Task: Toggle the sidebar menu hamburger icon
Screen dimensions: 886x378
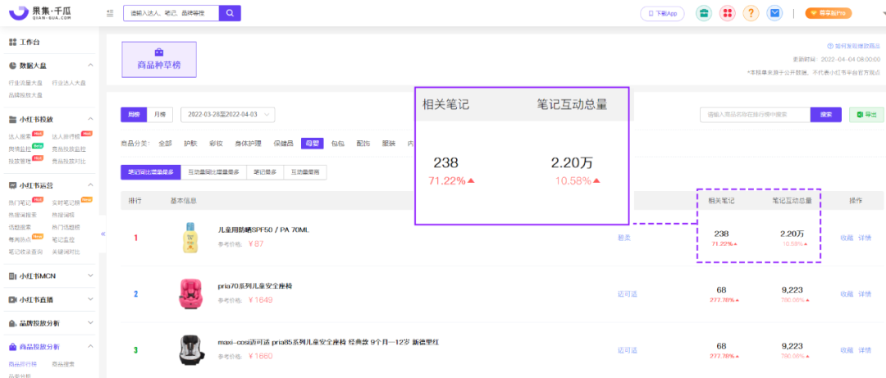Action: (110, 13)
